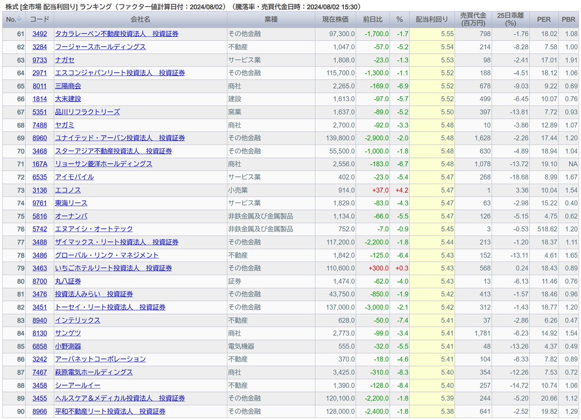Click the 前日比 column header
Image resolution: width=581 pixels, height=420 pixels.
pyautogui.click(x=373, y=19)
